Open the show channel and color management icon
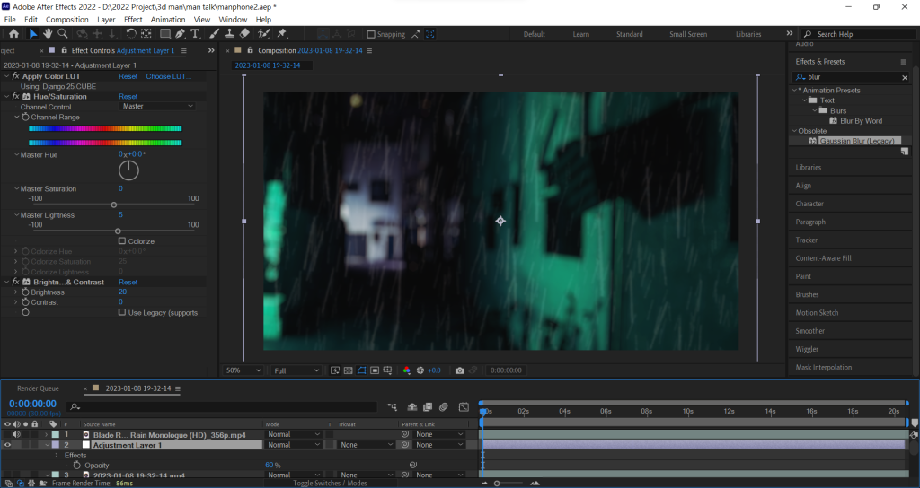The height and width of the screenshot is (488, 920). (x=406, y=370)
